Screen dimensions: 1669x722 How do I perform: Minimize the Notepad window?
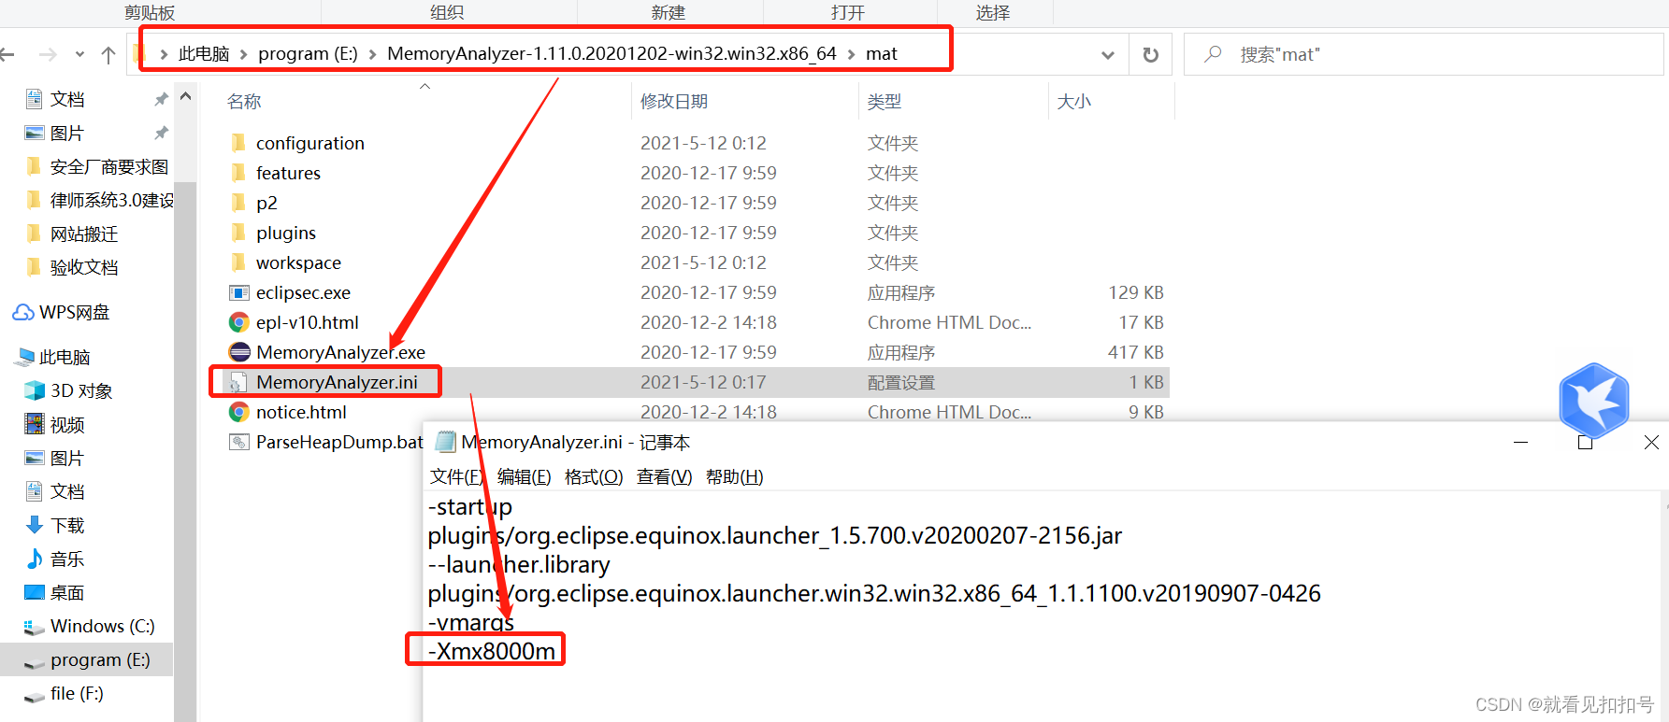point(1521,442)
